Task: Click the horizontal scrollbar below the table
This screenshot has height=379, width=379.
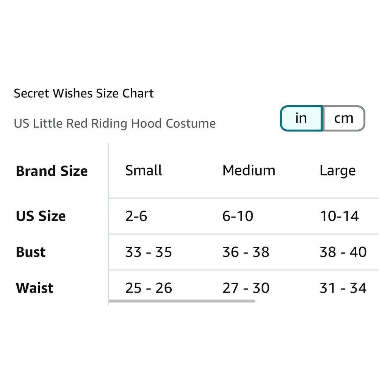Action: (x=182, y=301)
